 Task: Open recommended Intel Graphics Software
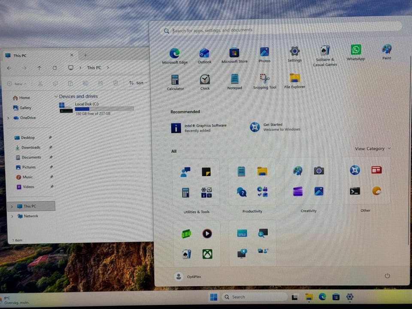(199, 128)
